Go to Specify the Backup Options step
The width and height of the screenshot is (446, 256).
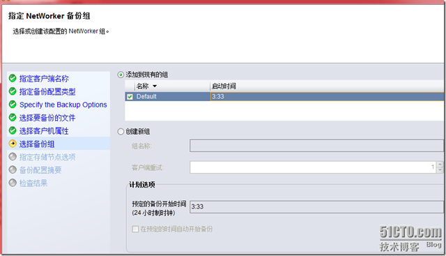tap(63, 105)
